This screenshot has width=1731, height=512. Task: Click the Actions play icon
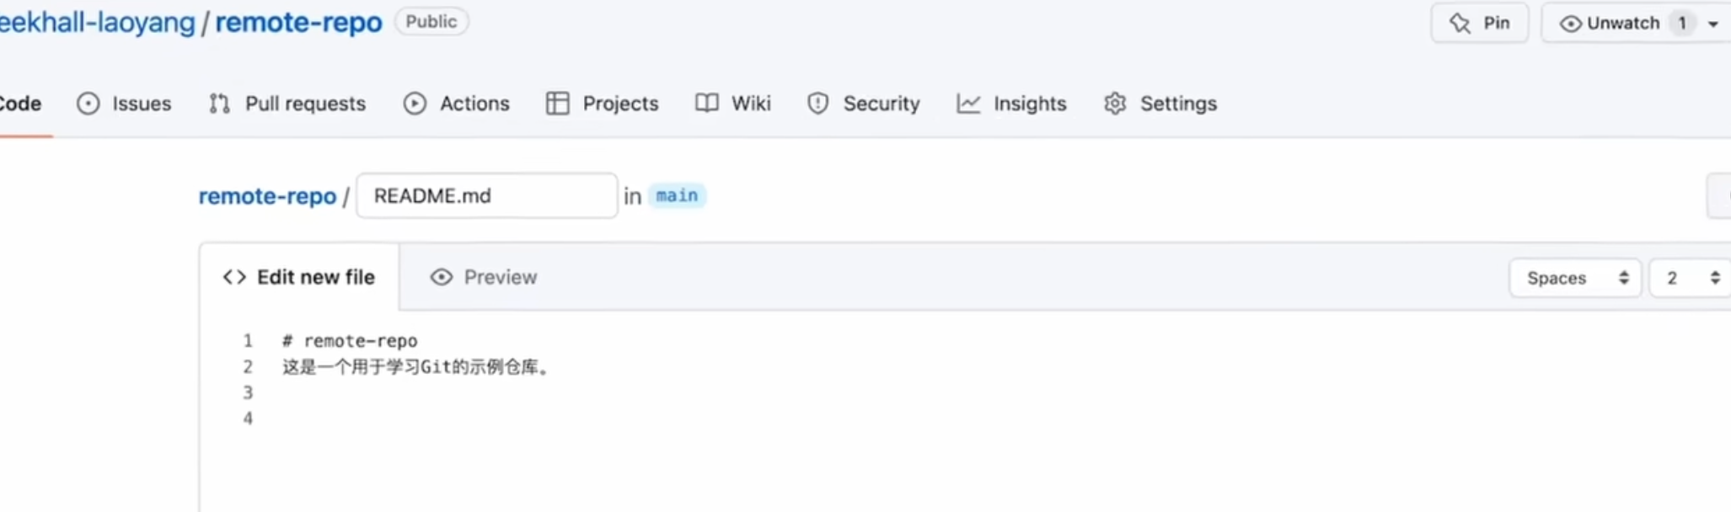(415, 104)
